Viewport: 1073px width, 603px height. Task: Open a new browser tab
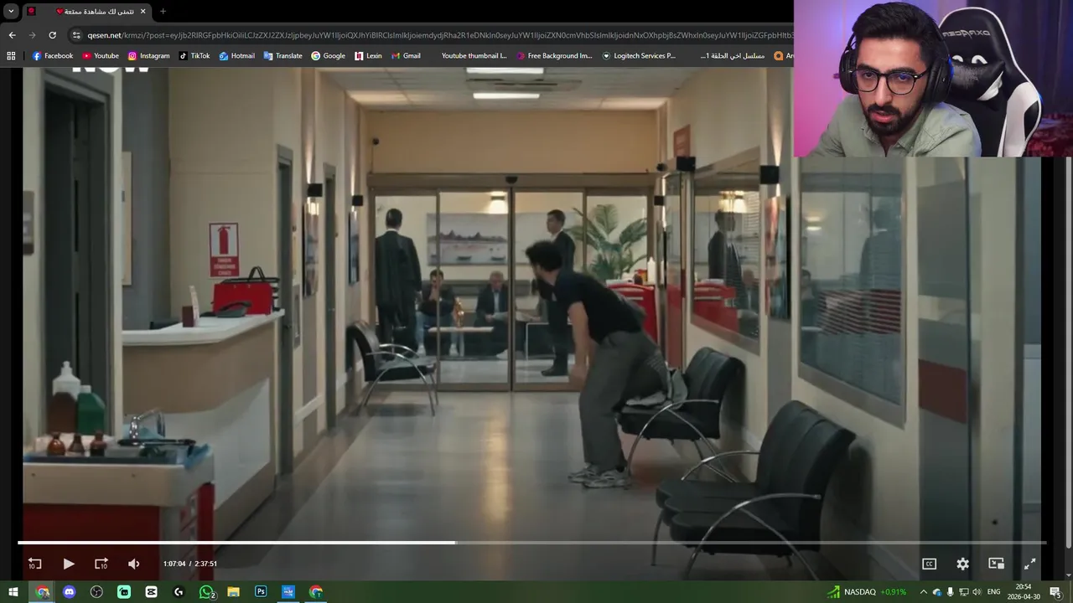[x=163, y=11]
